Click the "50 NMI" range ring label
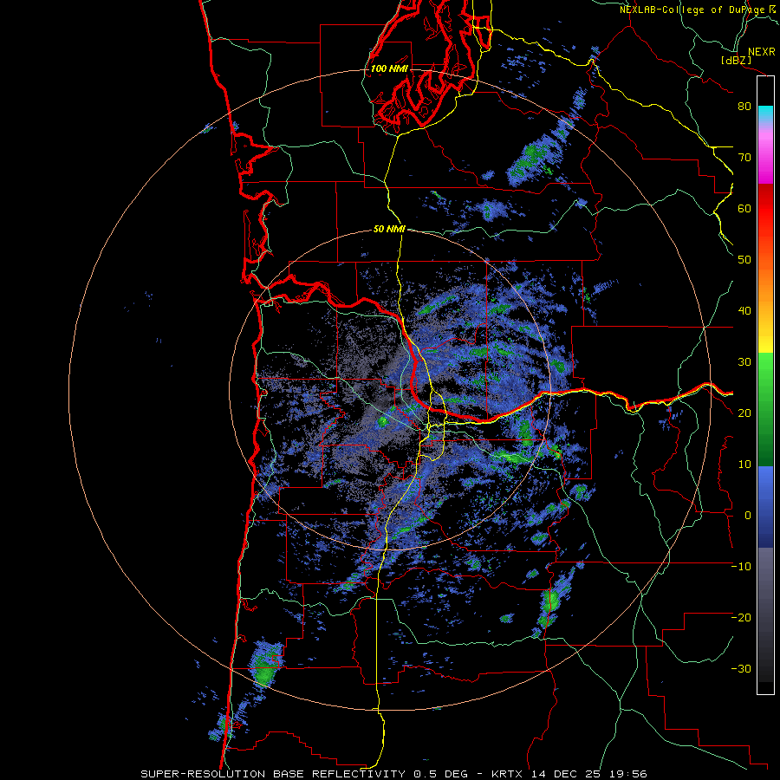780x780 pixels. point(389,230)
